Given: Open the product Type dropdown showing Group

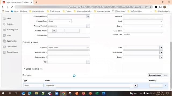Looking at the screenshot, I should (33, 86).
